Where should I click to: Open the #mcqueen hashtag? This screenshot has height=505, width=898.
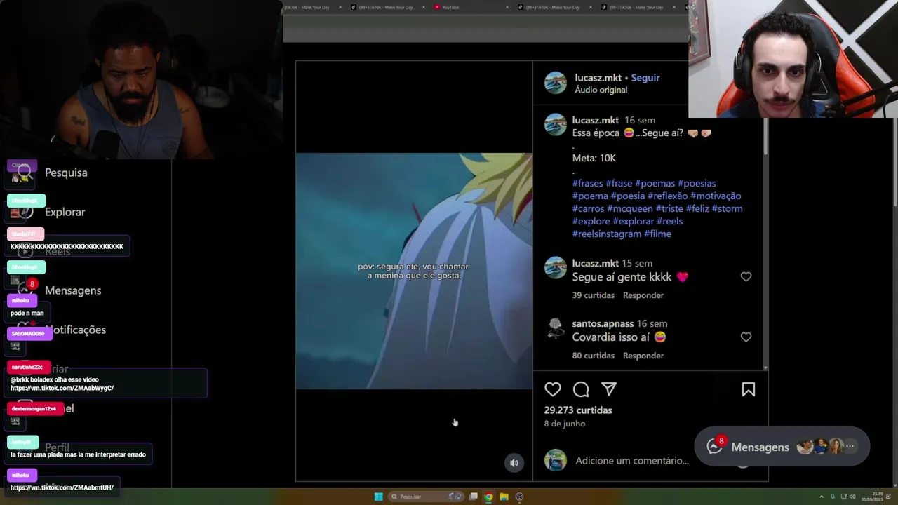[630, 208]
